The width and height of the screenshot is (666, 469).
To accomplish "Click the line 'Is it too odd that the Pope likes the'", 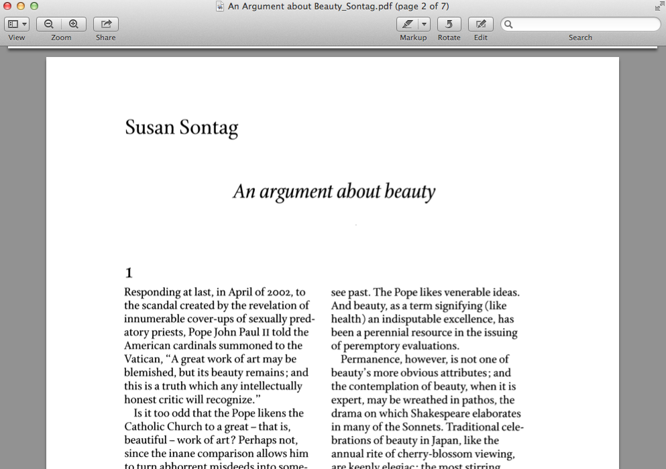I will click(219, 413).
